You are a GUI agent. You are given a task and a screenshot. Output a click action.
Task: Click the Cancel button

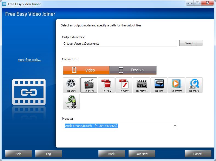pyautogui.click(x=198, y=154)
